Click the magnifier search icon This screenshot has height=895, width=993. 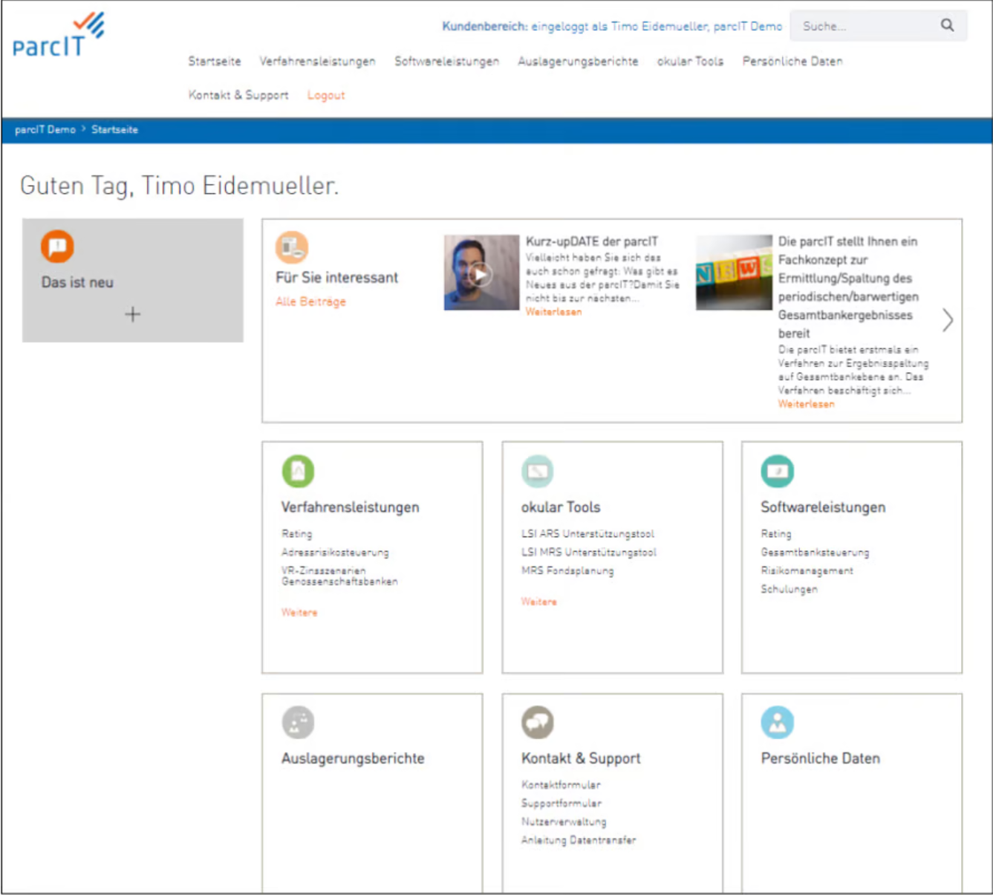(947, 25)
